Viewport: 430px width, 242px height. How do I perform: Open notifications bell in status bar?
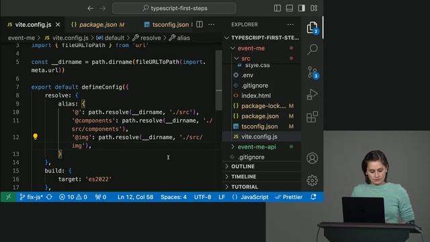click(x=313, y=197)
